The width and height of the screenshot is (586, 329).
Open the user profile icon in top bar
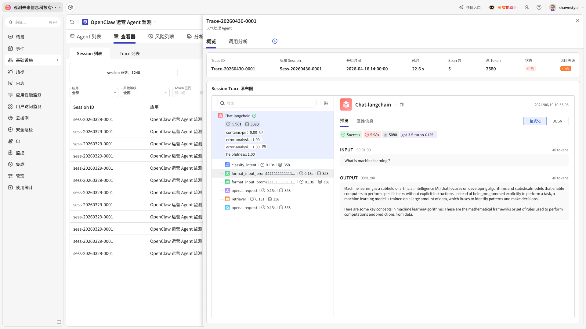(526, 7)
